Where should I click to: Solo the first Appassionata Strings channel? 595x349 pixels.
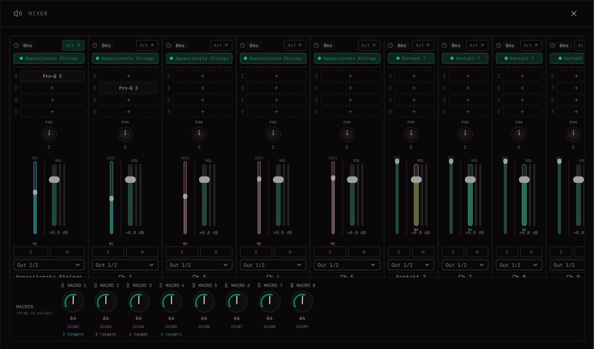tap(31, 252)
